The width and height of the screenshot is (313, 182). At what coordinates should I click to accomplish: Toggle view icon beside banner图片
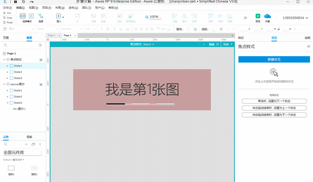click(41, 84)
